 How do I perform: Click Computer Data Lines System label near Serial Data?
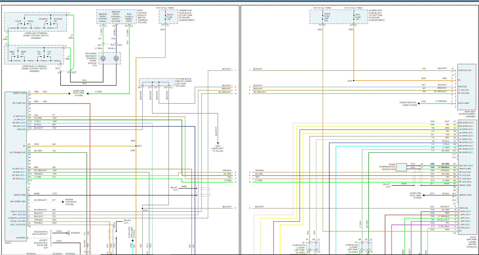[x=79, y=93]
